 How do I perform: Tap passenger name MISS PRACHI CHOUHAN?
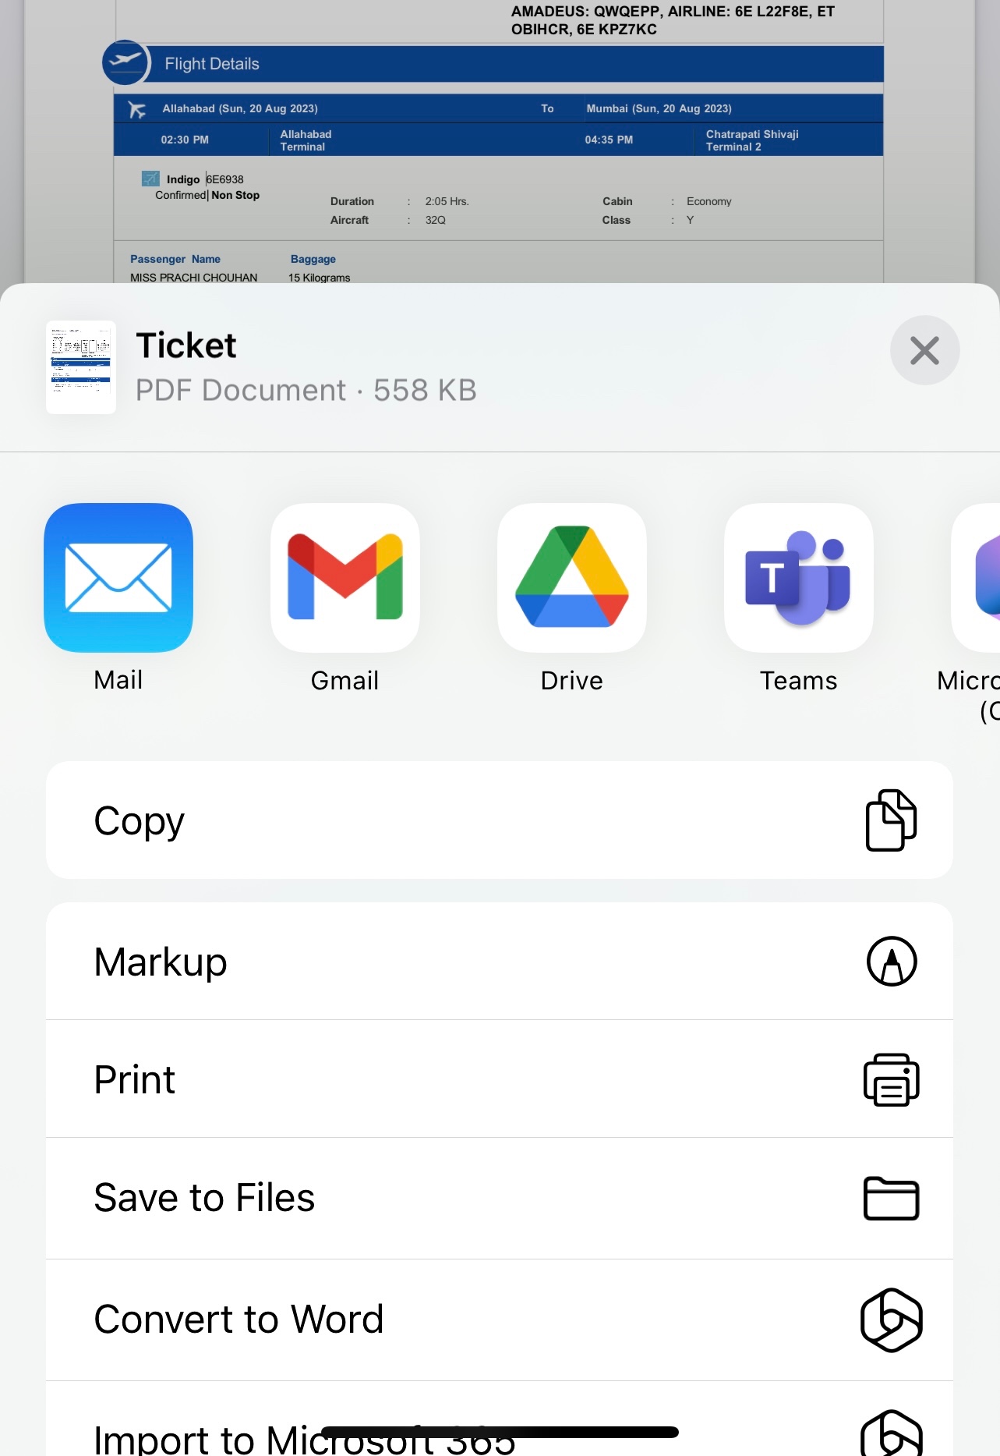(x=194, y=278)
